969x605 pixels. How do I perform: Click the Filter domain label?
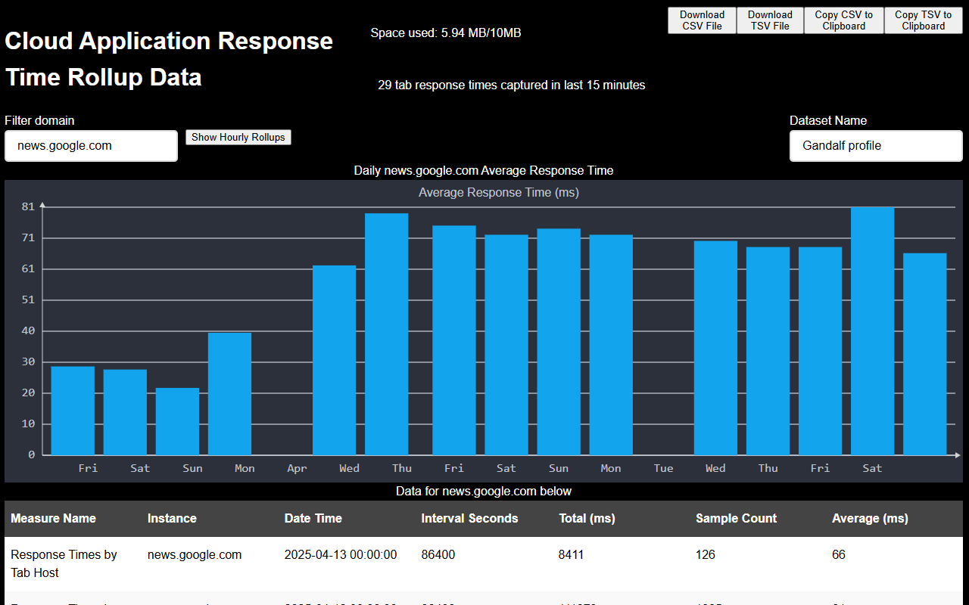[x=39, y=121]
